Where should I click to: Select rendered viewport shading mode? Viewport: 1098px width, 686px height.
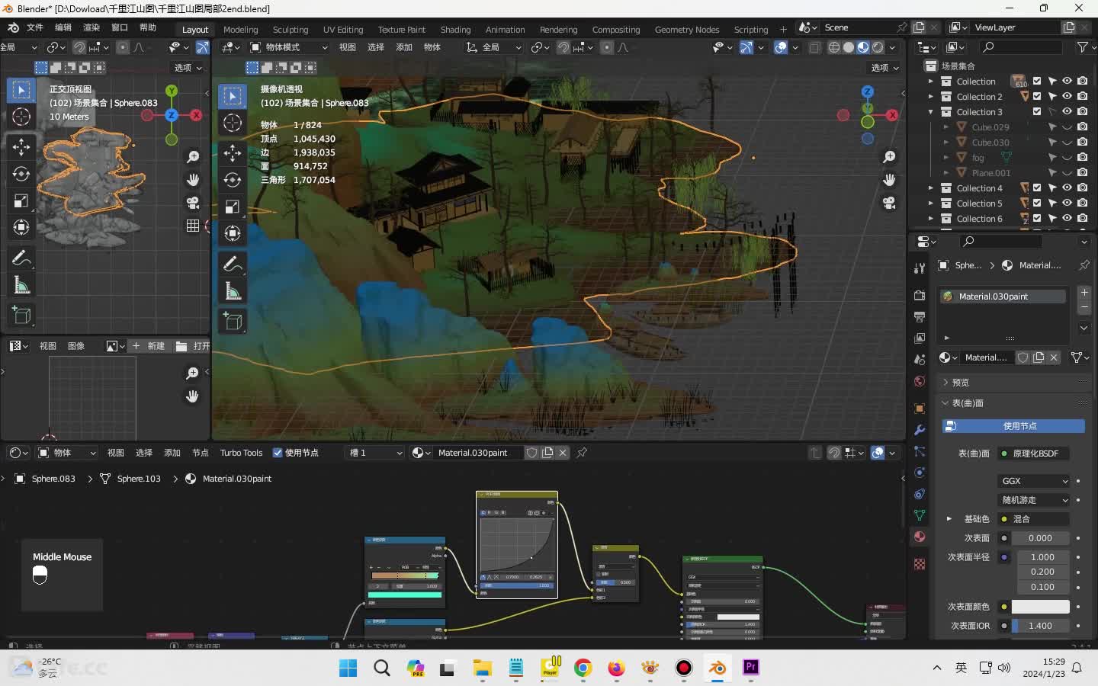[878, 47]
